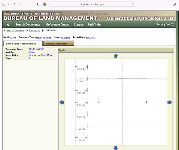The image size is (179, 150).
Task: Click lot 2 39.46 on plat
Action: [x=81, y=140]
